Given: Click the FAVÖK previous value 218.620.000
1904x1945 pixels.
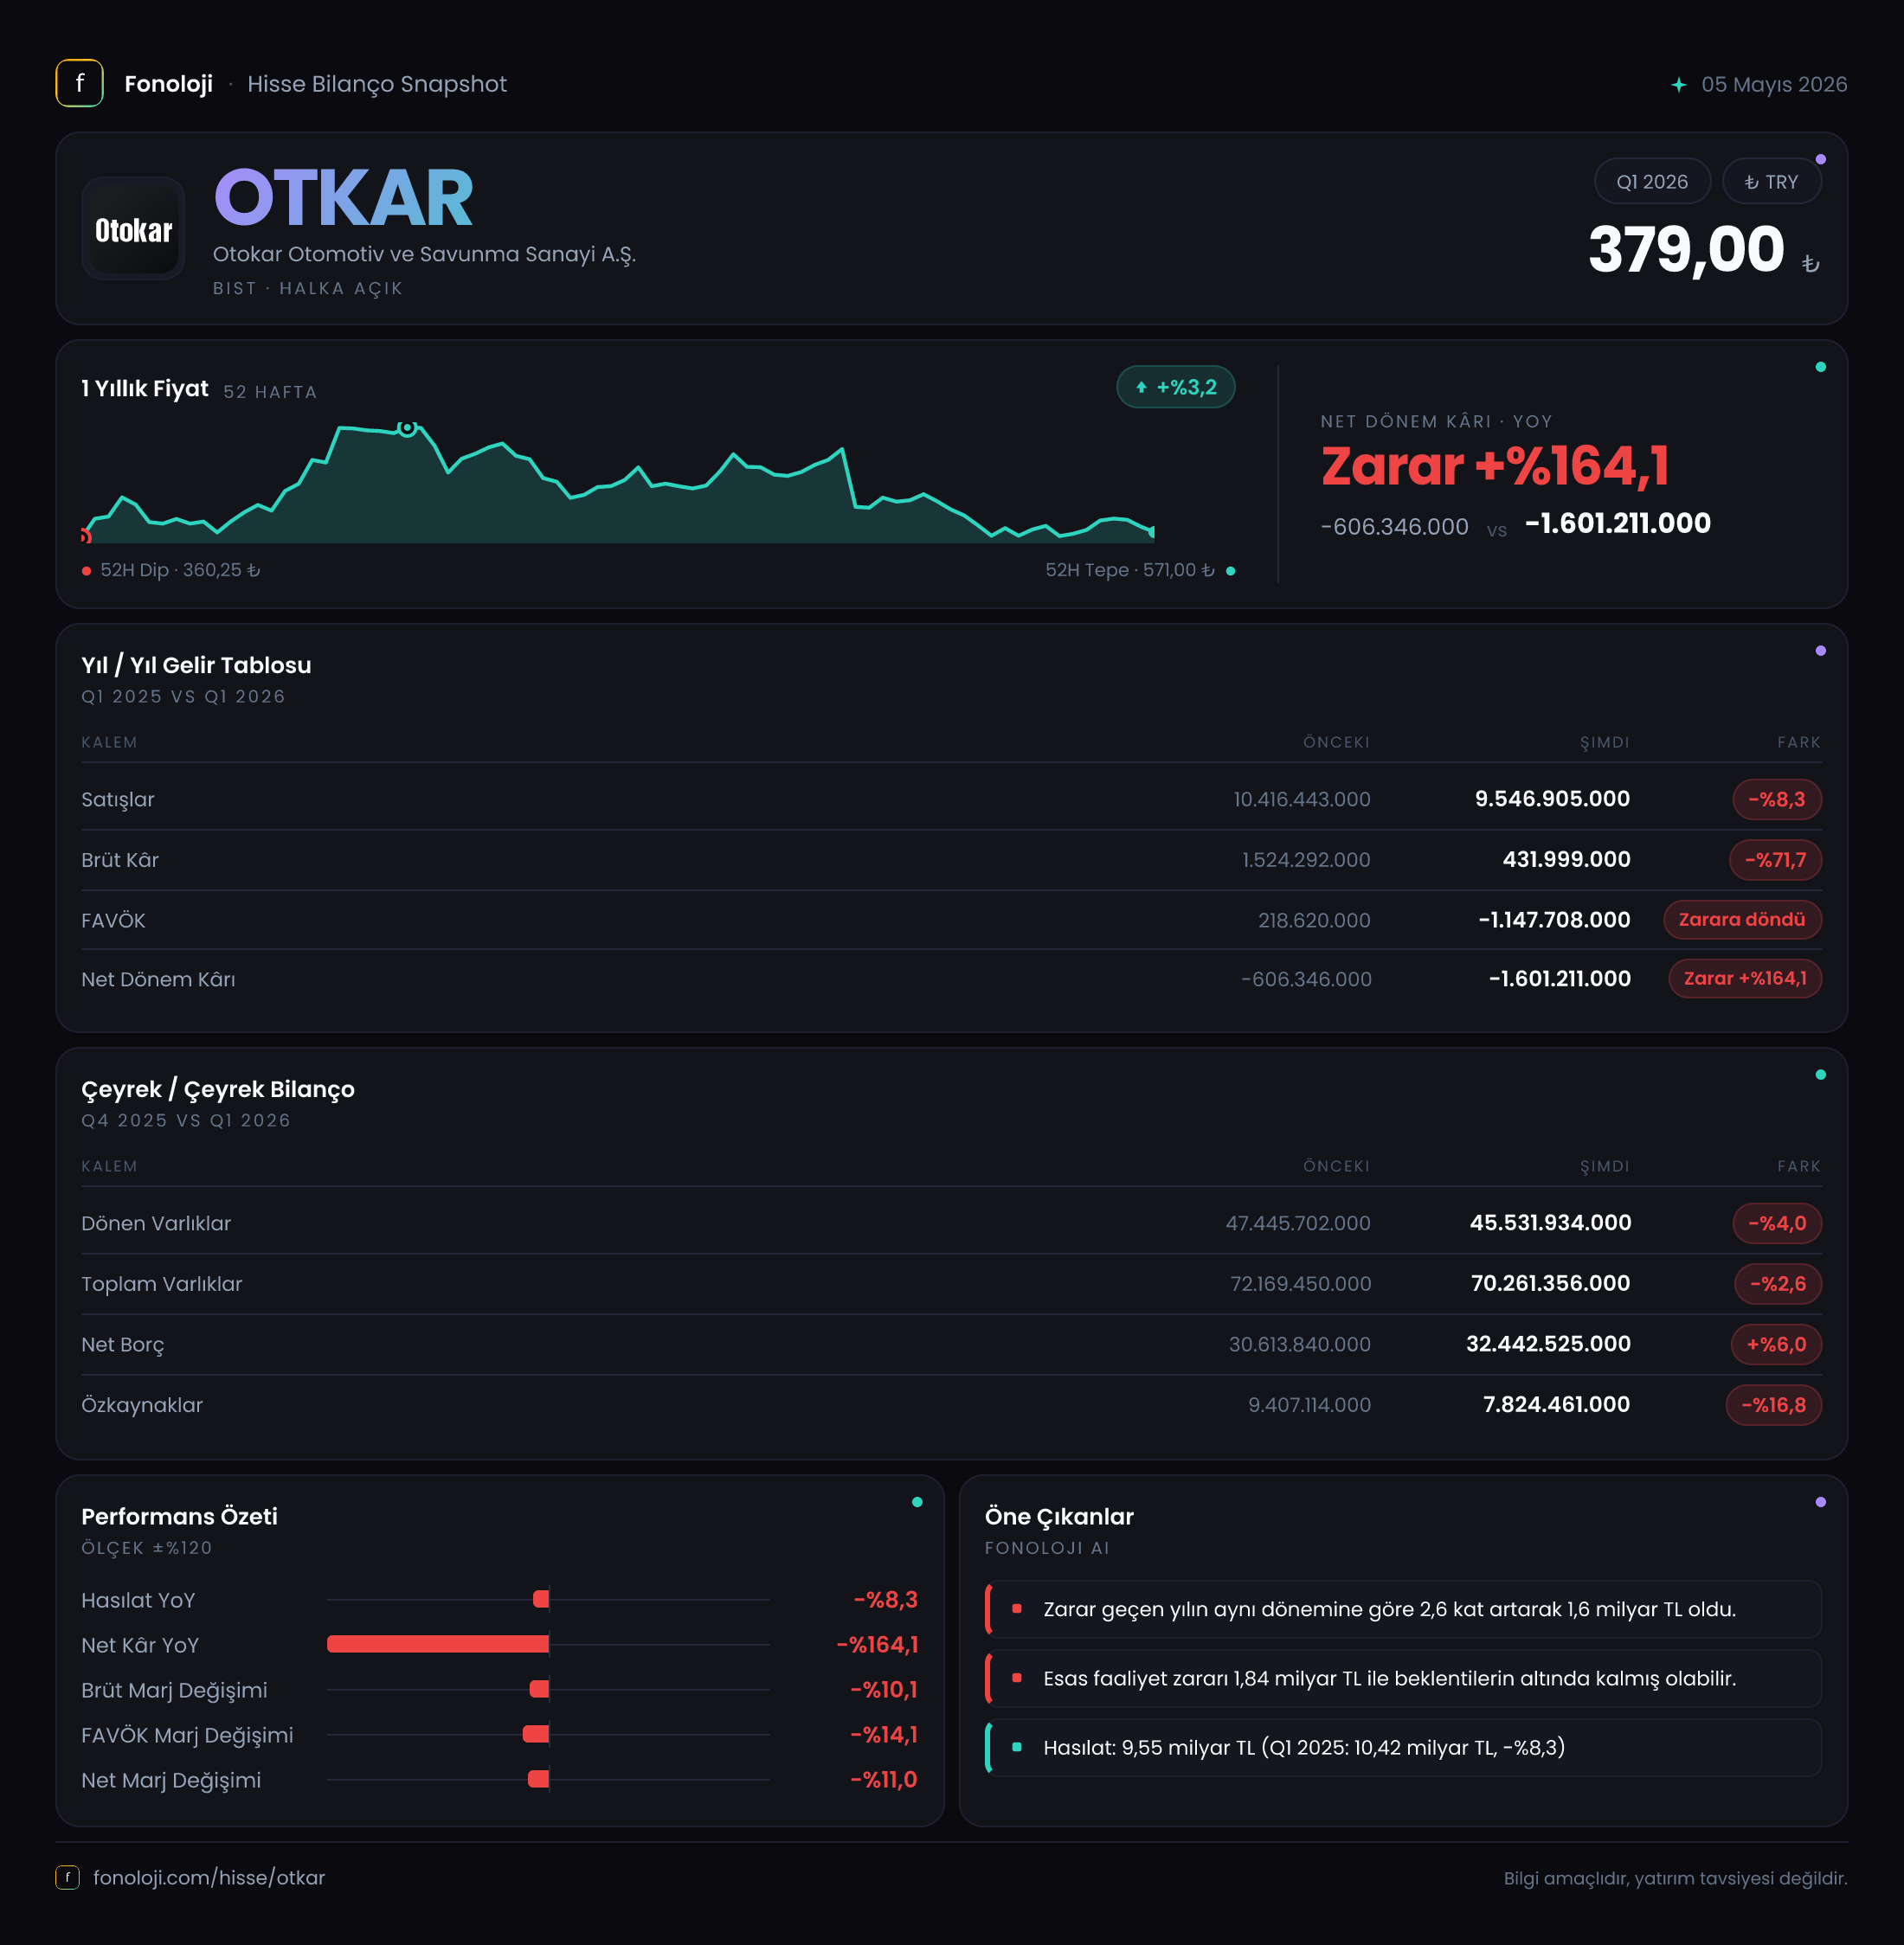Looking at the screenshot, I should point(1314,920).
